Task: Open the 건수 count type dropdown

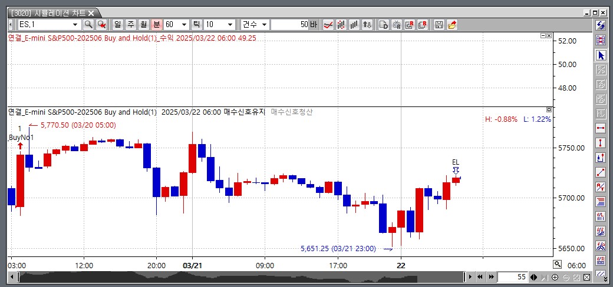Action: coord(264,25)
